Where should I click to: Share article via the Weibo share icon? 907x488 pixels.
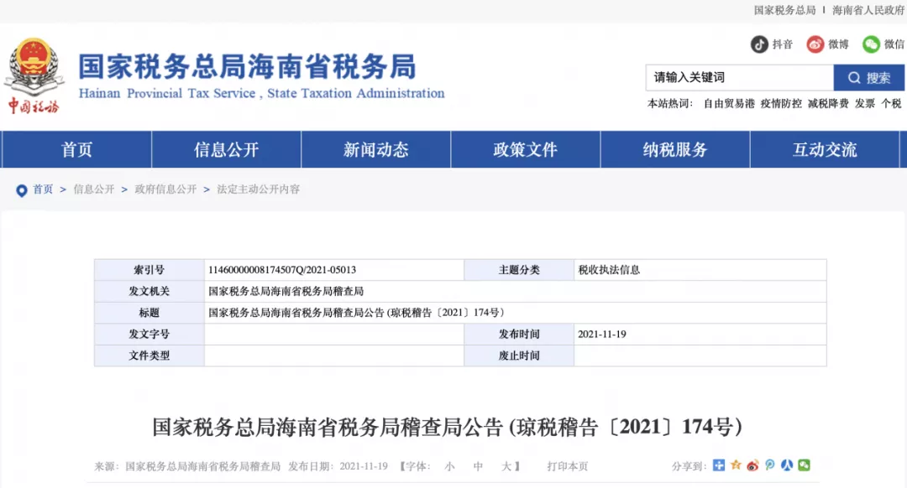tap(753, 465)
